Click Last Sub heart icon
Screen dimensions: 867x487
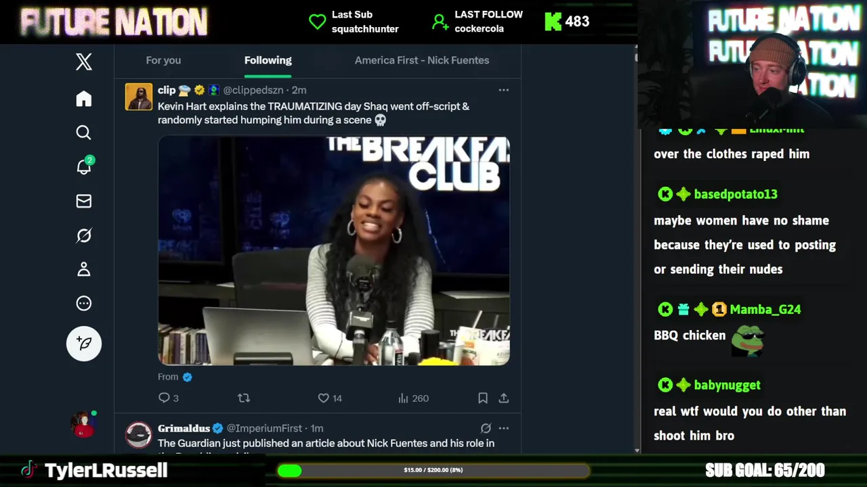(x=317, y=22)
